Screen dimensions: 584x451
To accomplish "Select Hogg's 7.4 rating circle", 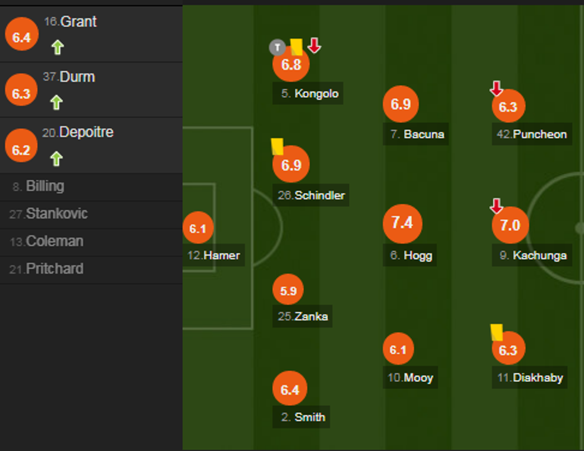I will point(402,223).
